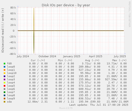Click the '40 k' y-axis label
Image resolution: width=132 pixels, height=111 pixels.
(13, 19)
